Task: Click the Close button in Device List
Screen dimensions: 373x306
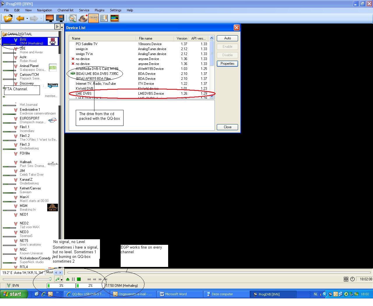Action: (x=227, y=127)
